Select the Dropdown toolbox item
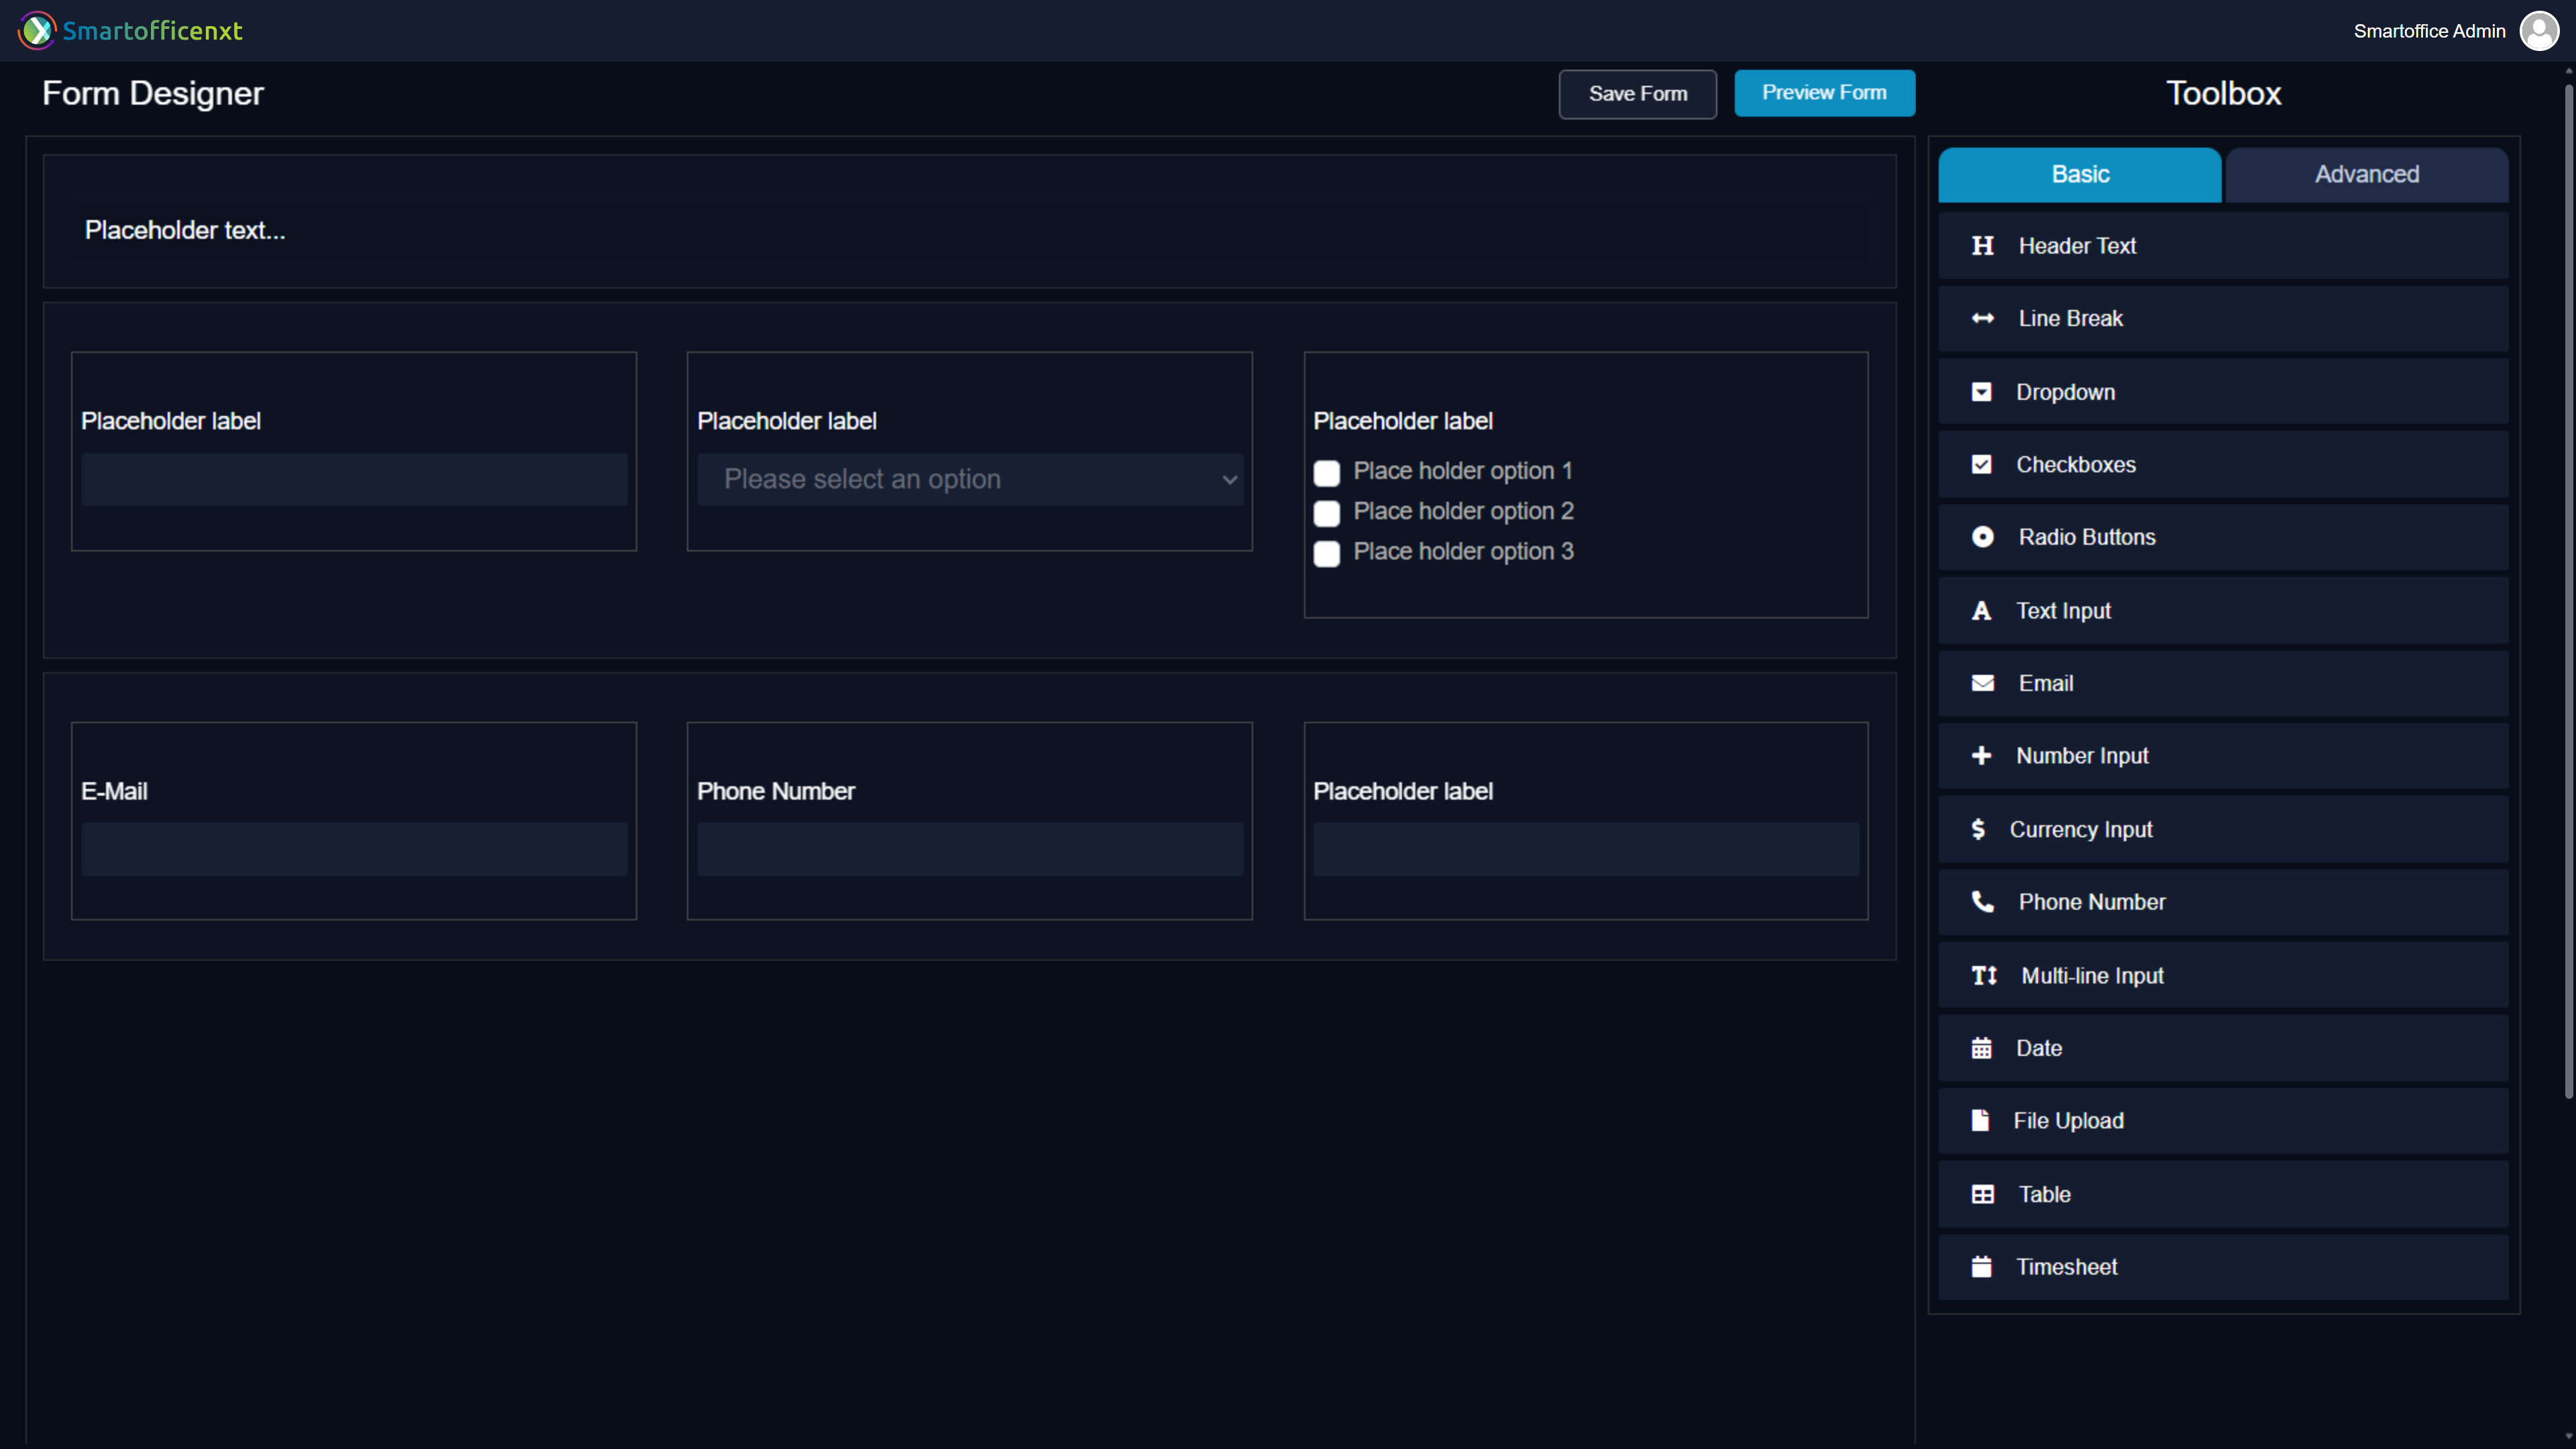 click(2222, 392)
